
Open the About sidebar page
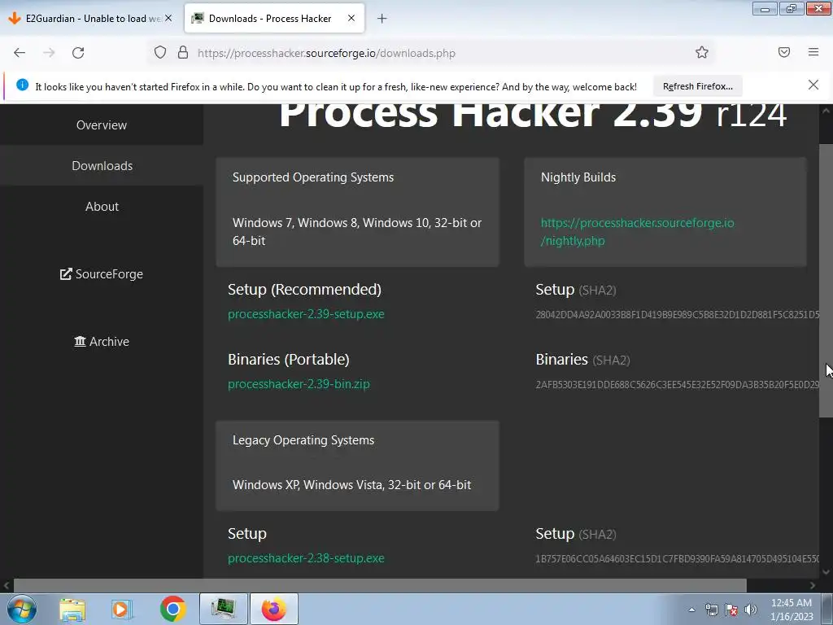click(x=102, y=207)
